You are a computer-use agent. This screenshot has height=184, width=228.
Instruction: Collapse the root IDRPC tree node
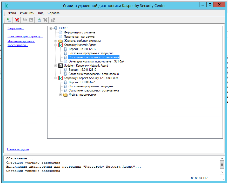[x=51, y=28]
